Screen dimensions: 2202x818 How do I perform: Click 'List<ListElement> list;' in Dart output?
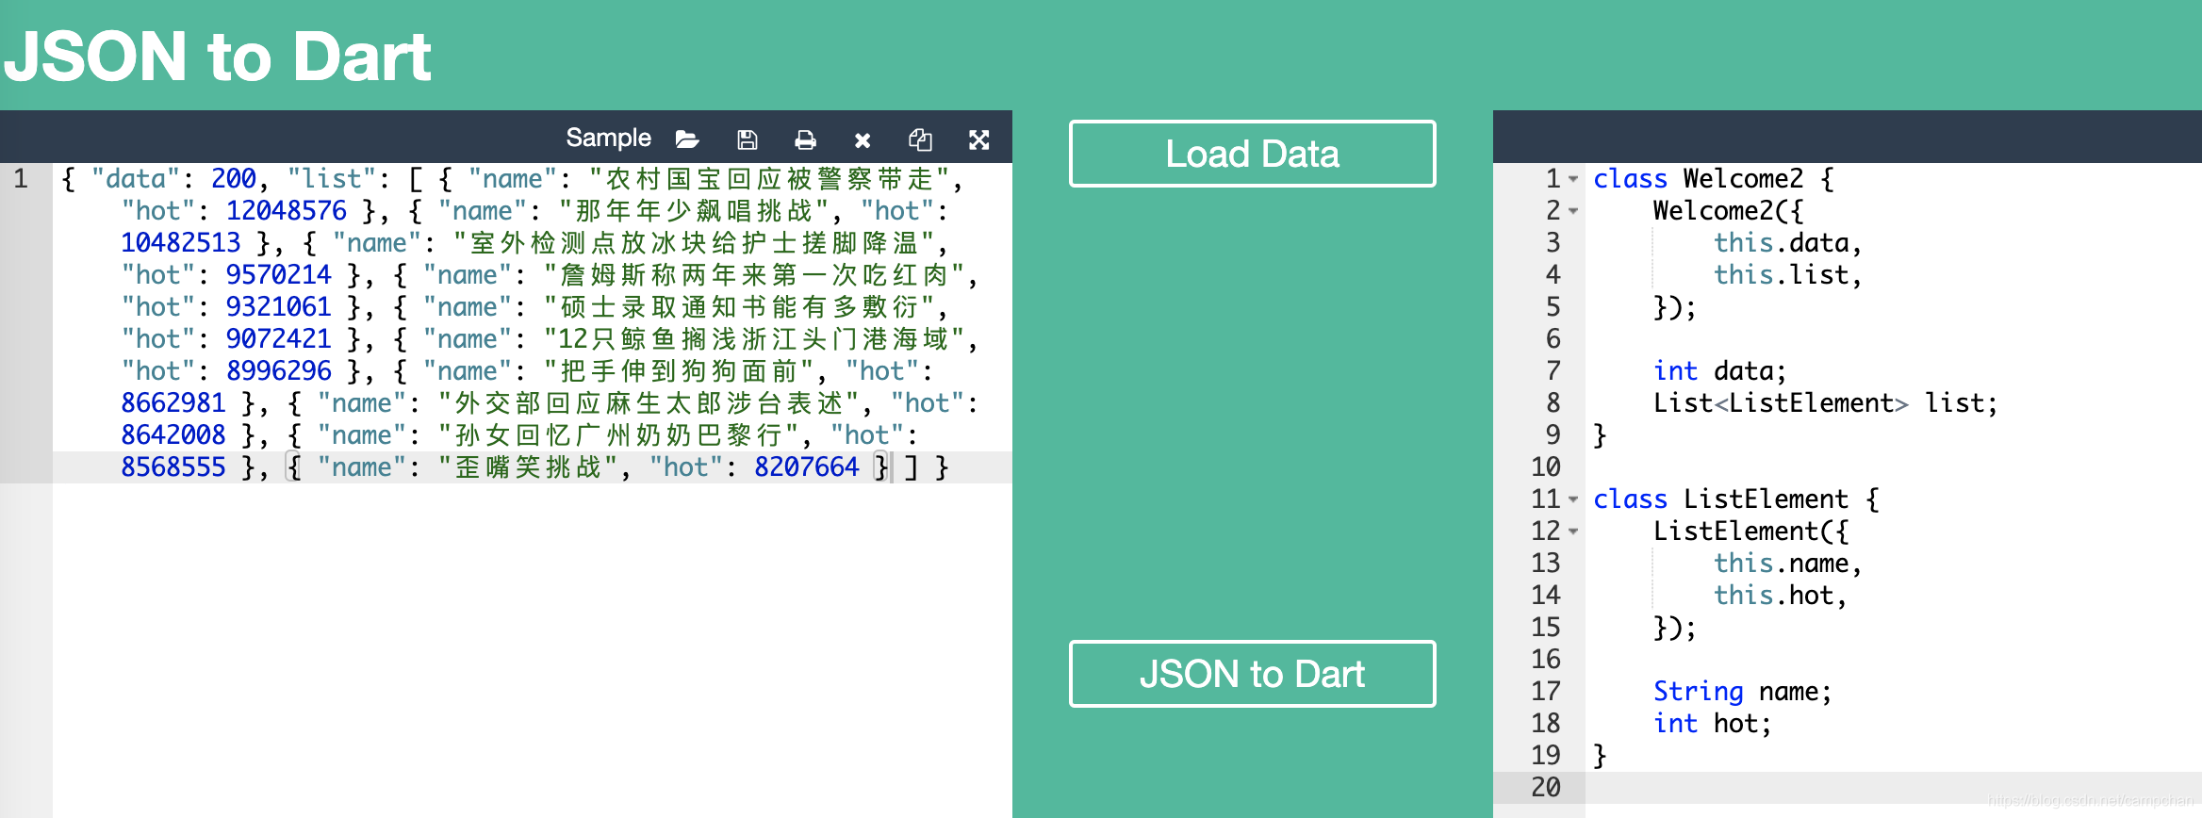1825,403
